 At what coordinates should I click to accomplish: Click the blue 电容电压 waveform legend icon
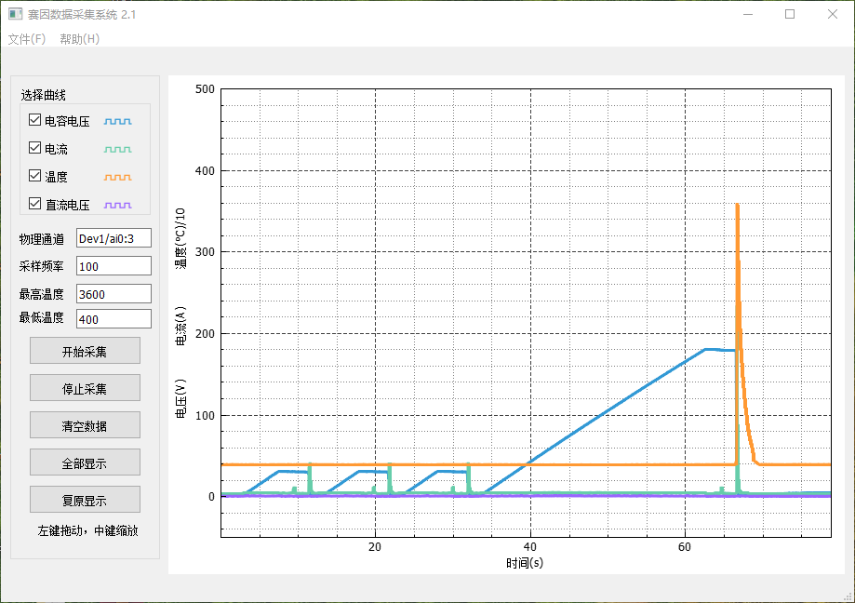coord(118,121)
